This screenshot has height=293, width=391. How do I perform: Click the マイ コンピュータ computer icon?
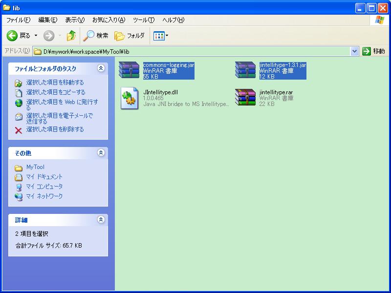19,187
